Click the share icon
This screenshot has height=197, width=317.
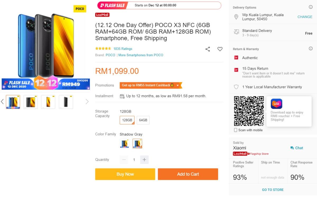(208, 49)
